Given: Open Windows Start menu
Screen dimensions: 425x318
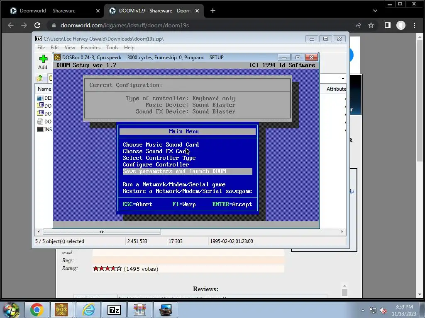Looking at the screenshot, I should [11, 310].
